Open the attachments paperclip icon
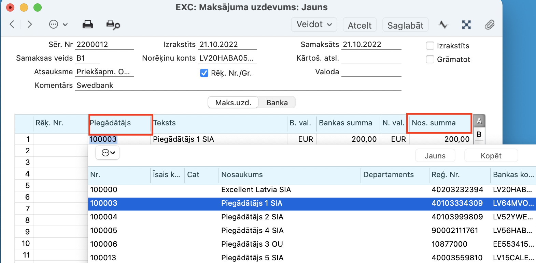Viewport: 536px width, 263px height. [x=490, y=25]
